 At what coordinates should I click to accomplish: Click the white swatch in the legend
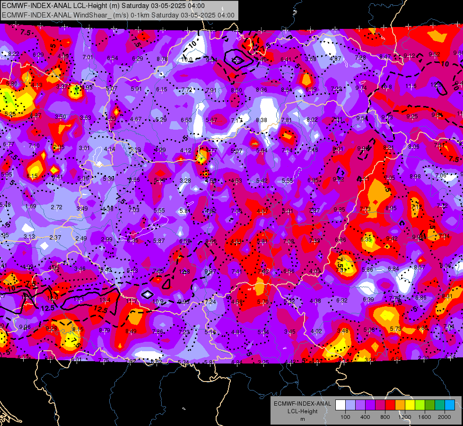click(x=341, y=405)
